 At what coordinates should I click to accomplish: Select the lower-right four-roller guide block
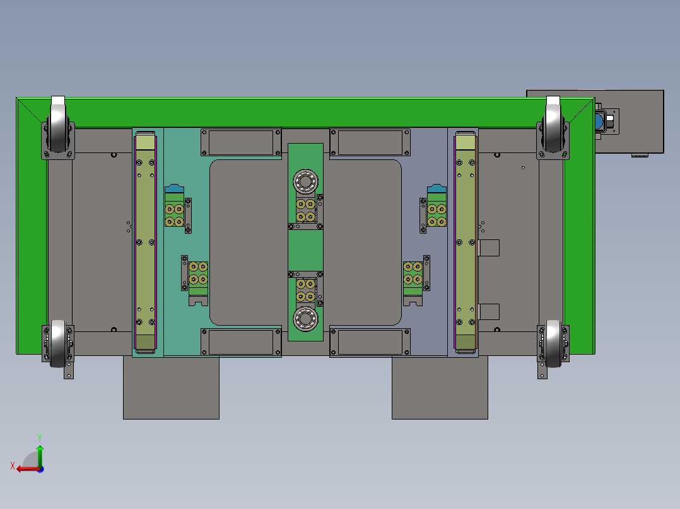click(413, 283)
